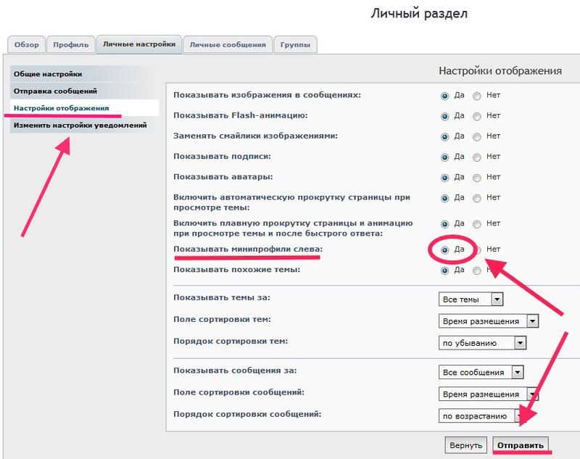Image resolution: width=580 pixels, height=459 pixels.
Task: Choose Нет for Flash-анимацию
Action: (477, 116)
